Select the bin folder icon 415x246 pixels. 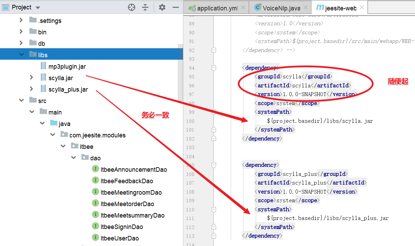[33, 31]
